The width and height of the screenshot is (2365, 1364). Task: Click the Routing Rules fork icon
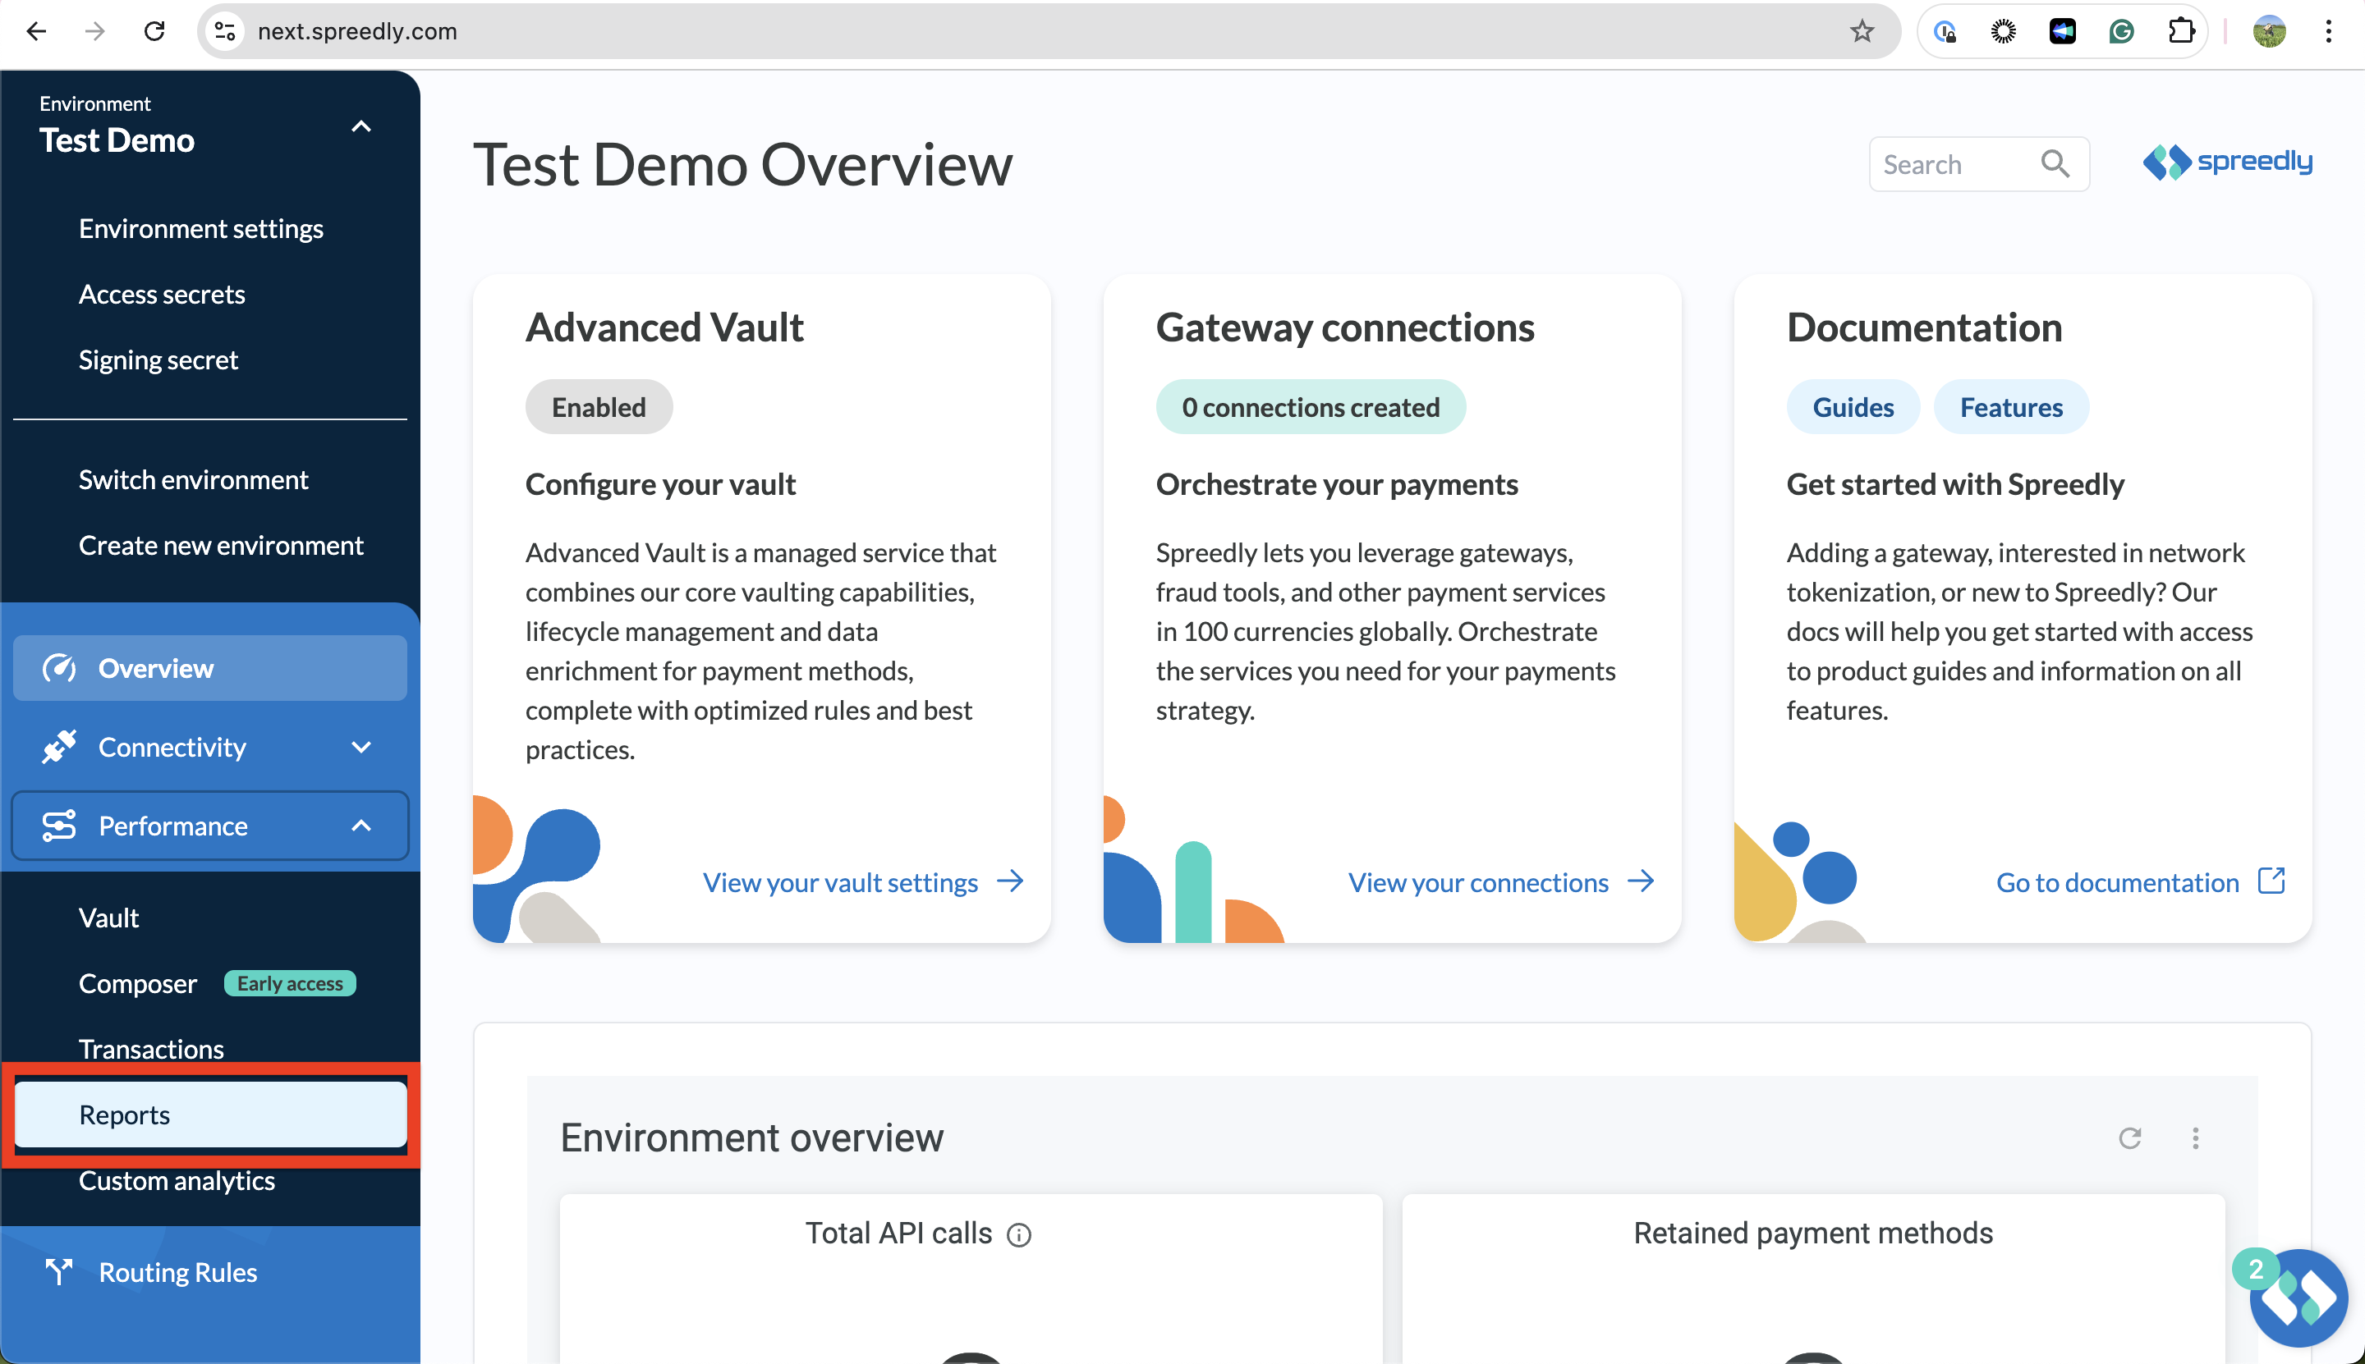tap(59, 1271)
